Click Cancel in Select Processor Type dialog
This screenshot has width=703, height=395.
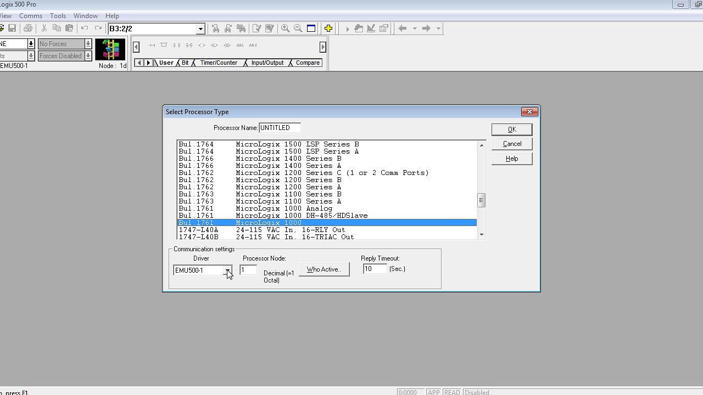coord(512,144)
